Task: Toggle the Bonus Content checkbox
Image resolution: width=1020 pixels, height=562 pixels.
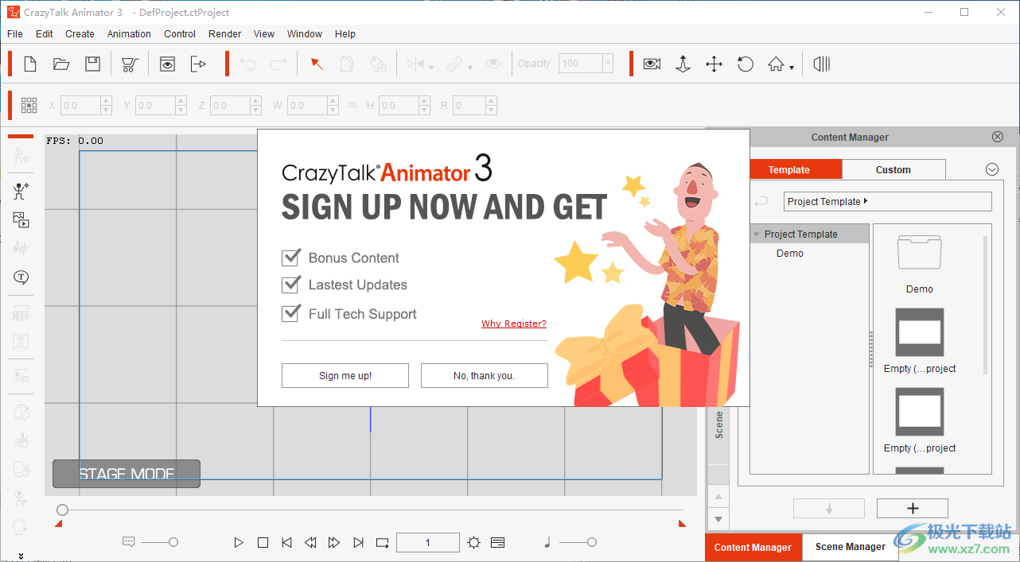Action: tap(290, 258)
